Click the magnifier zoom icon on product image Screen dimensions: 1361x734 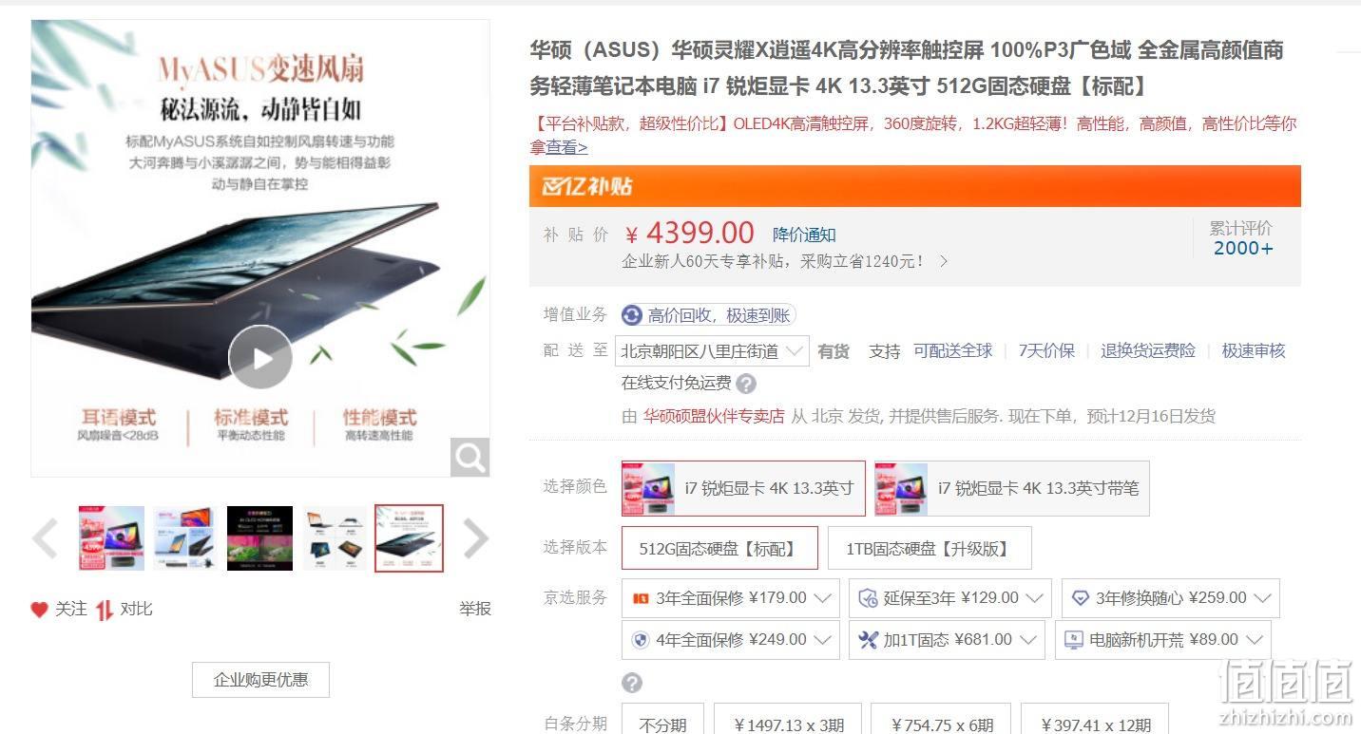pyautogui.click(x=470, y=458)
